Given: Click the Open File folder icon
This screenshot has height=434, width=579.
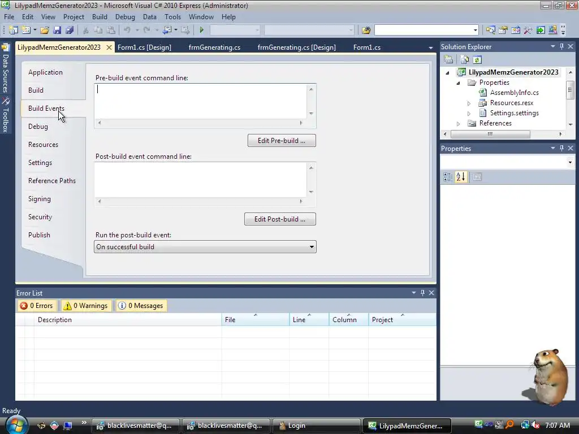Looking at the screenshot, I should [x=45, y=30].
